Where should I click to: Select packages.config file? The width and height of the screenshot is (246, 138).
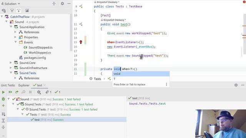(x=35, y=58)
